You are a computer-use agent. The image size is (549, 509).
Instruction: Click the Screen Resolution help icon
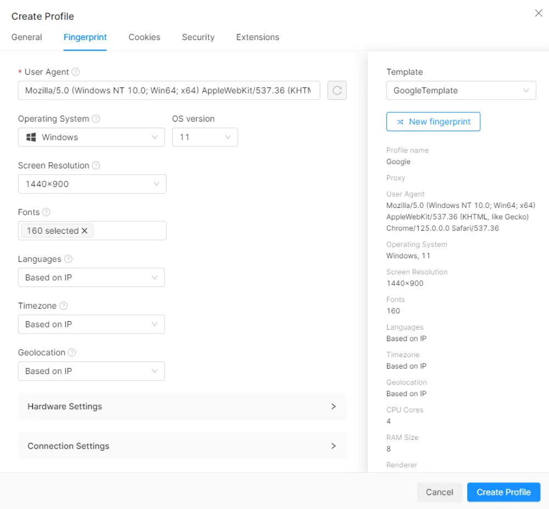pos(96,166)
